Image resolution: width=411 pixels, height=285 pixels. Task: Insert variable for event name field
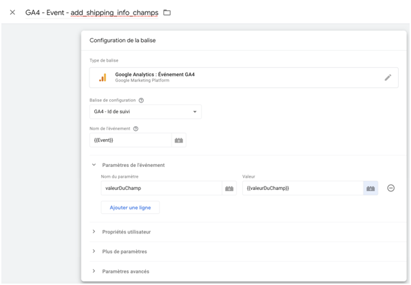pos(179,140)
